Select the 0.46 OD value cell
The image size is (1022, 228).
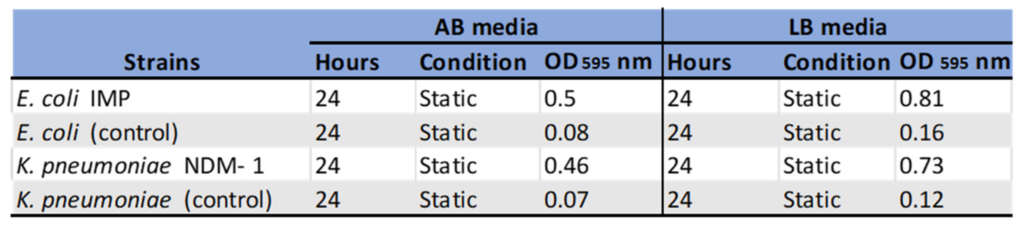point(566,165)
